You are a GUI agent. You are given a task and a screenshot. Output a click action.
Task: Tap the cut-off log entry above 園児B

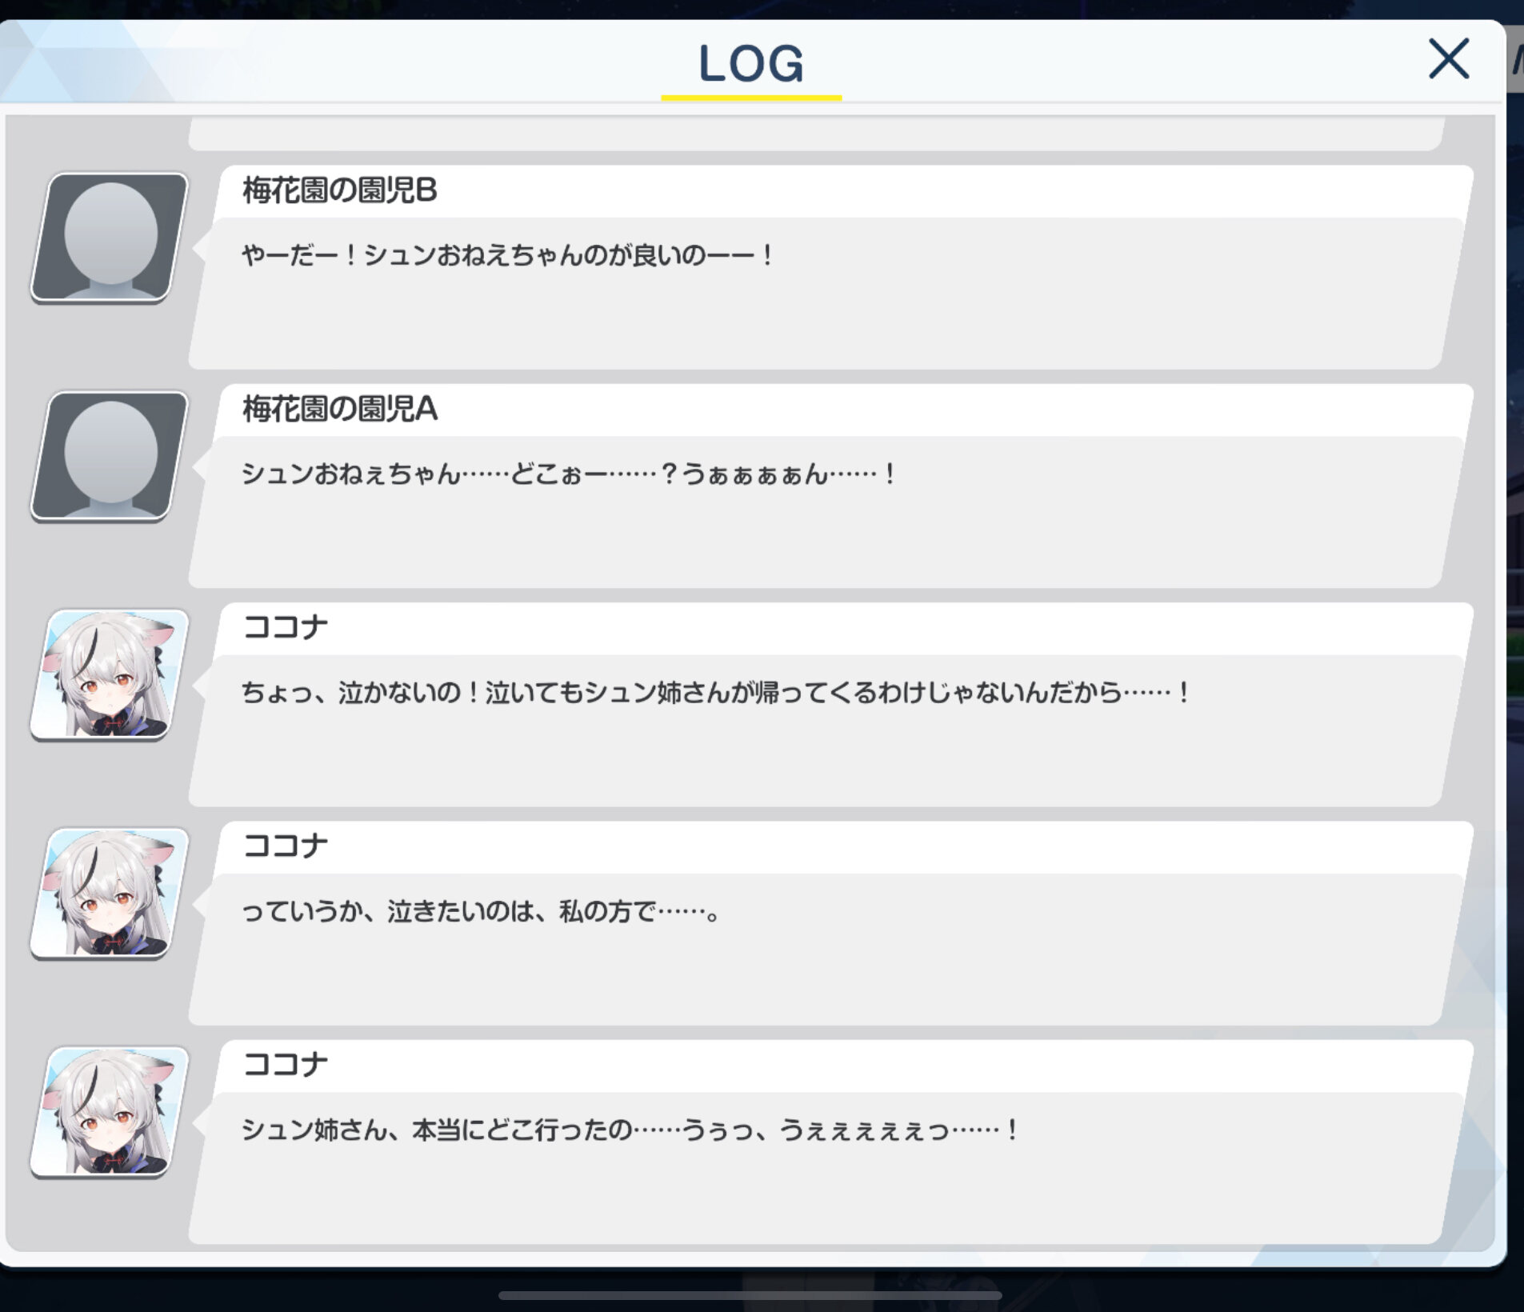(816, 133)
